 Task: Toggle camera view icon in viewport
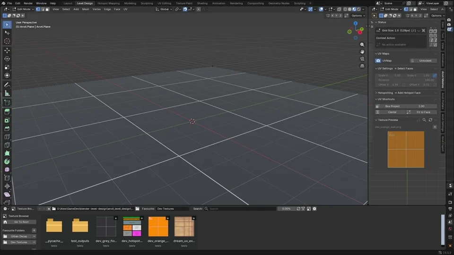click(362, 59)
